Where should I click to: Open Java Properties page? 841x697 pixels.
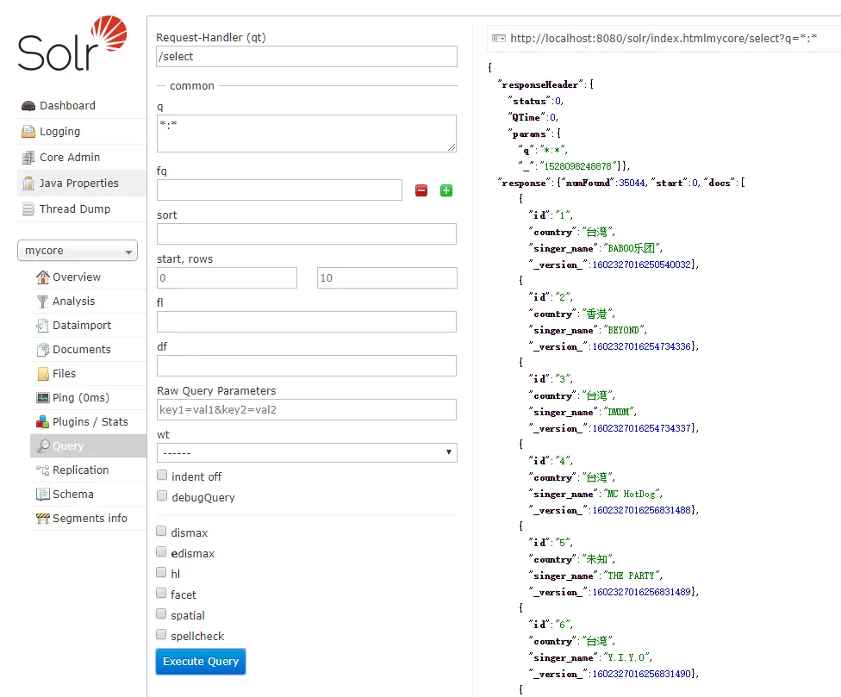79,184
